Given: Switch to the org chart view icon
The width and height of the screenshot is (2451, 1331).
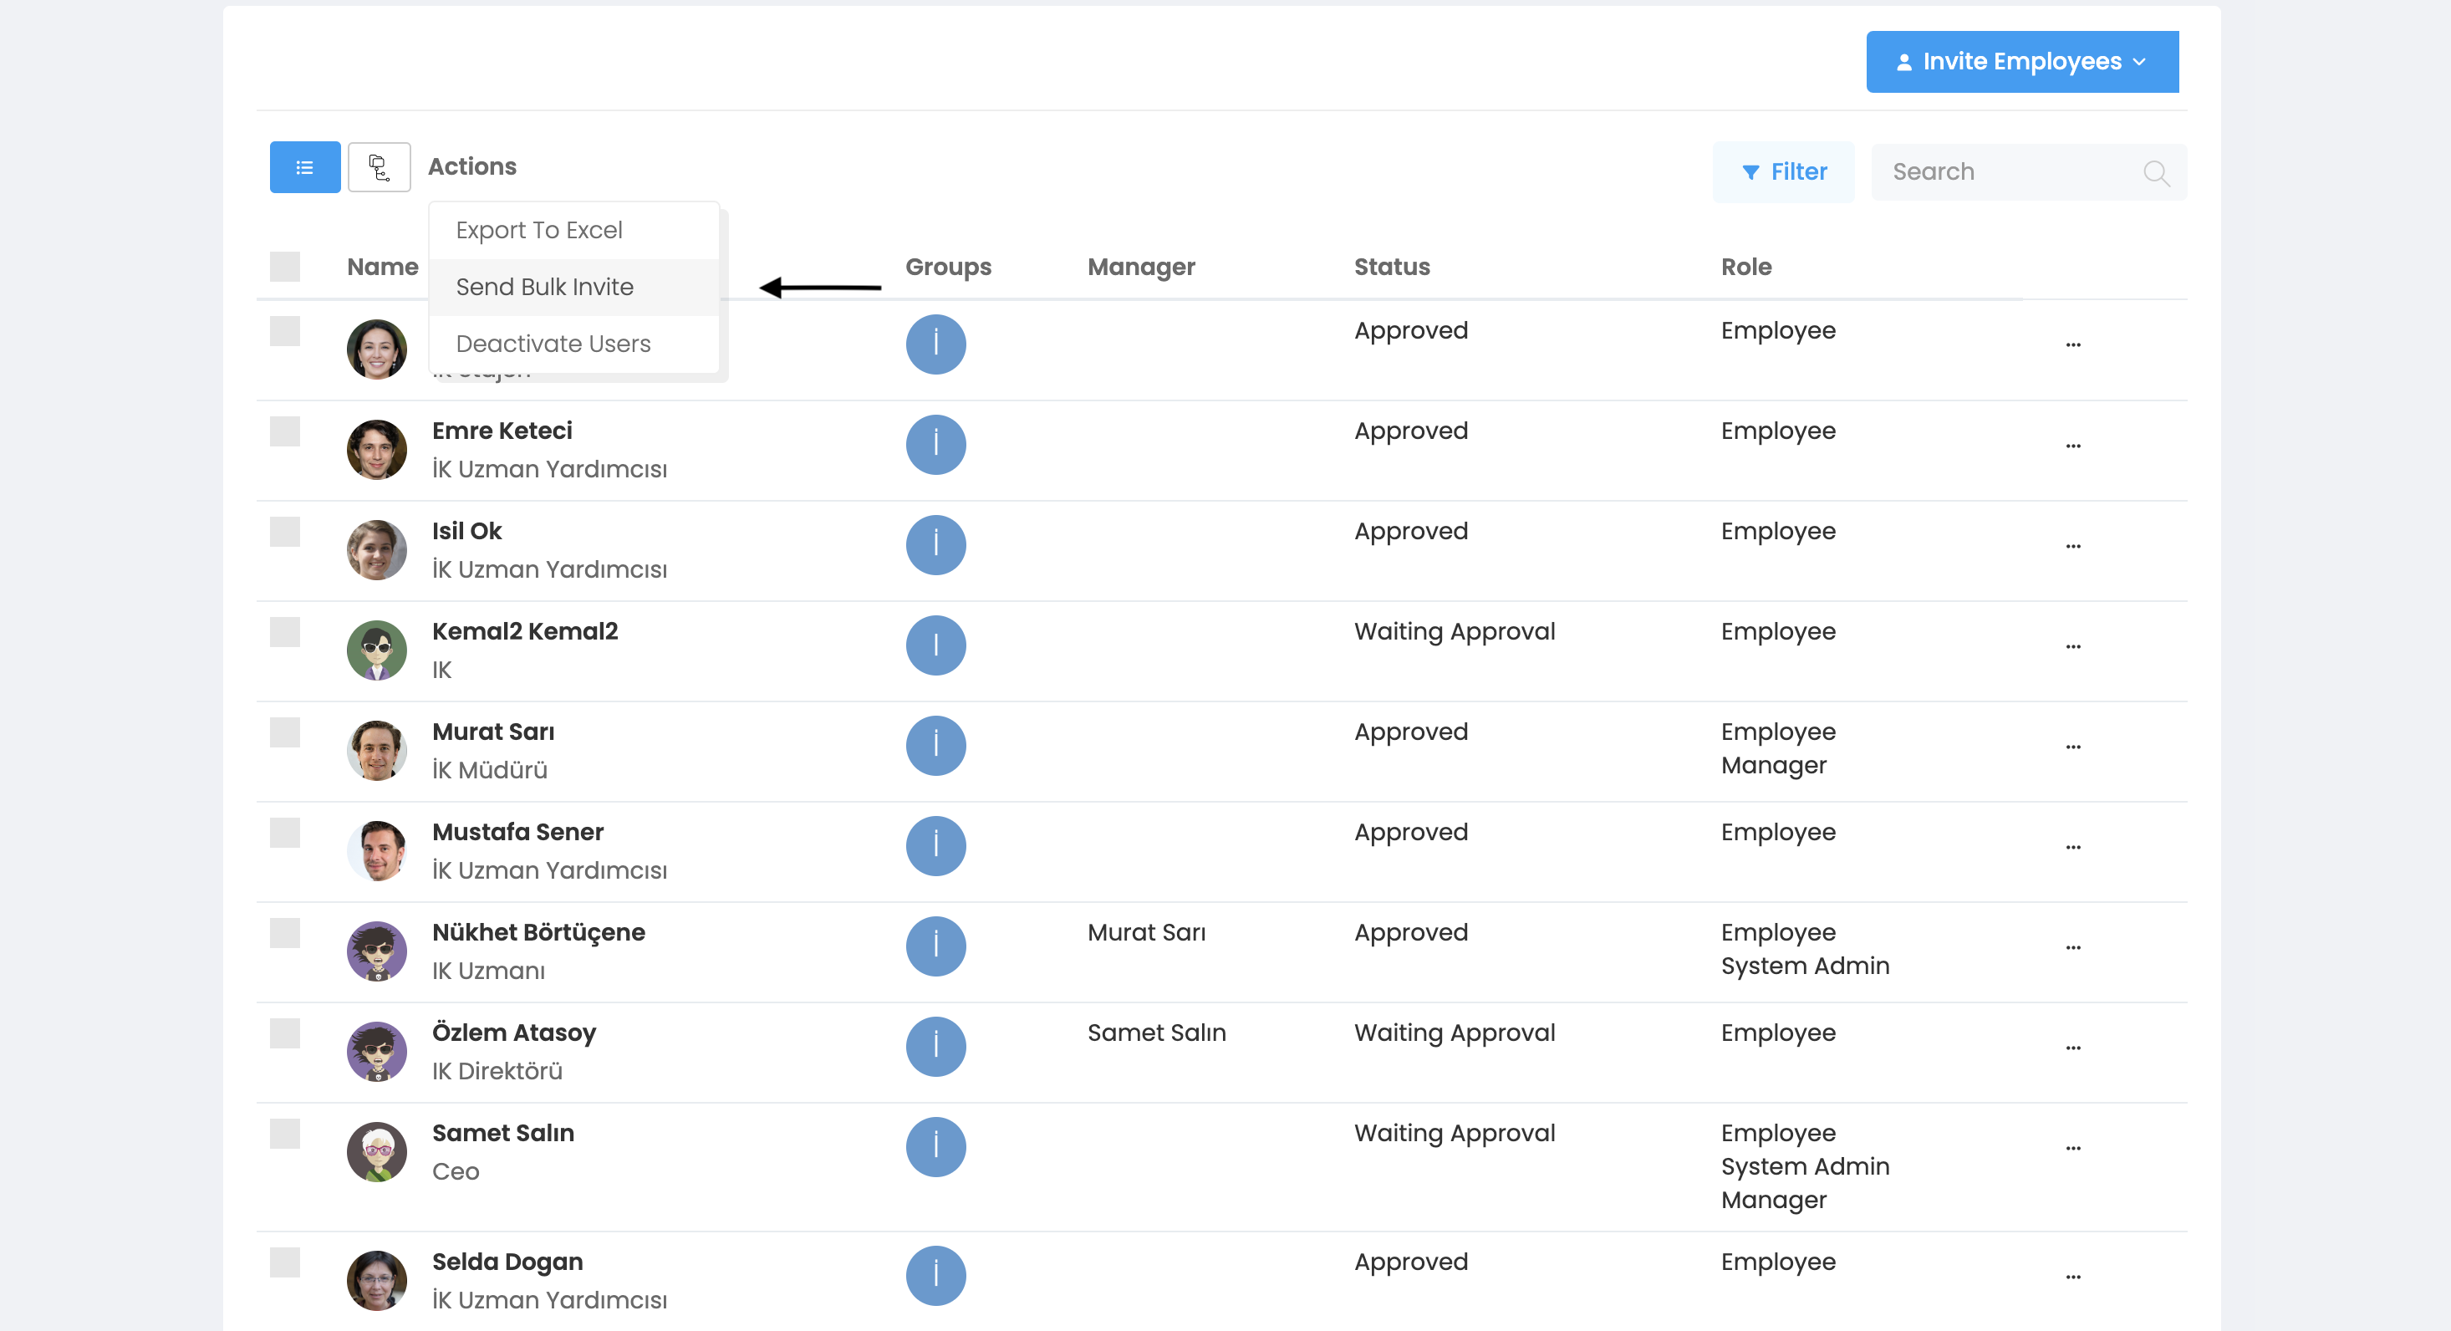Looking at the screenshot, I should pyautogui.click(x=379, y=167).
